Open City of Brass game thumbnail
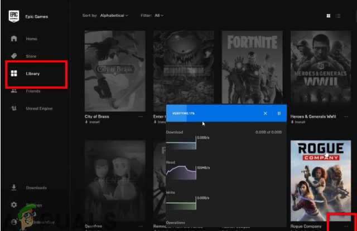 pos(115,71)
